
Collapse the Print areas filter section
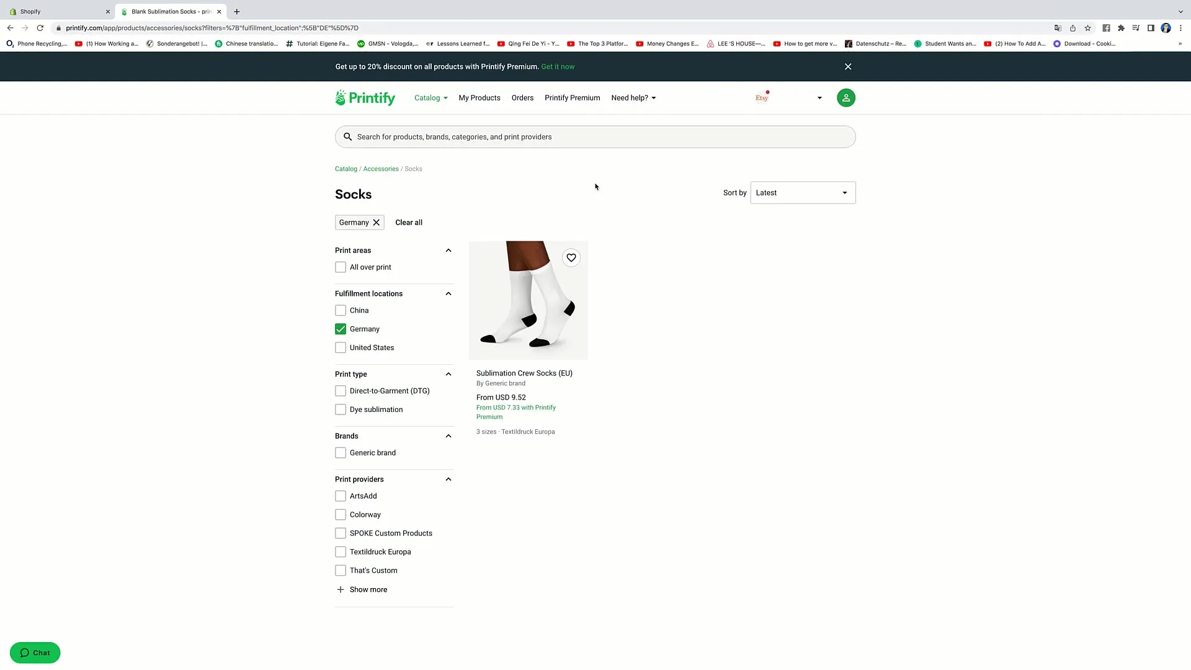pyautogui.click(x=448, y=251)
